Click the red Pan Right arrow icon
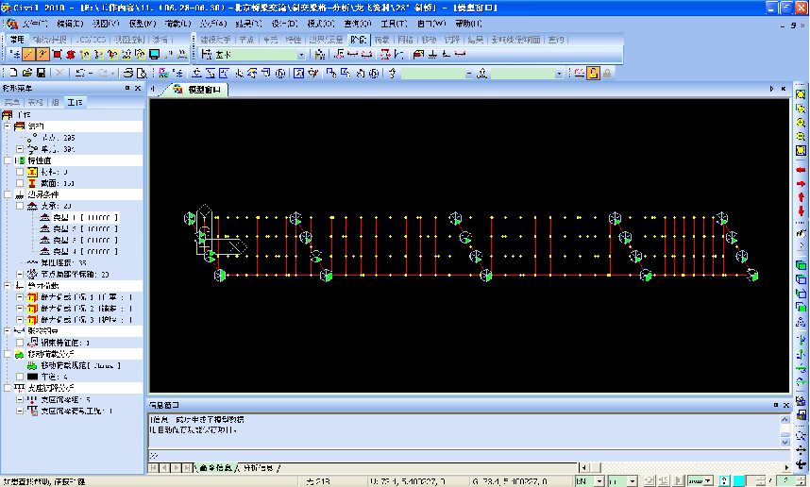 click(801, 183)
